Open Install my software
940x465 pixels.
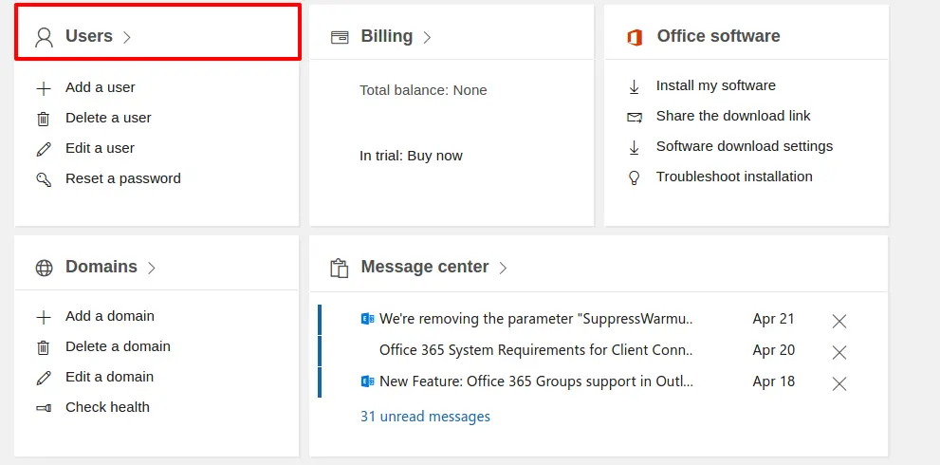716,85
